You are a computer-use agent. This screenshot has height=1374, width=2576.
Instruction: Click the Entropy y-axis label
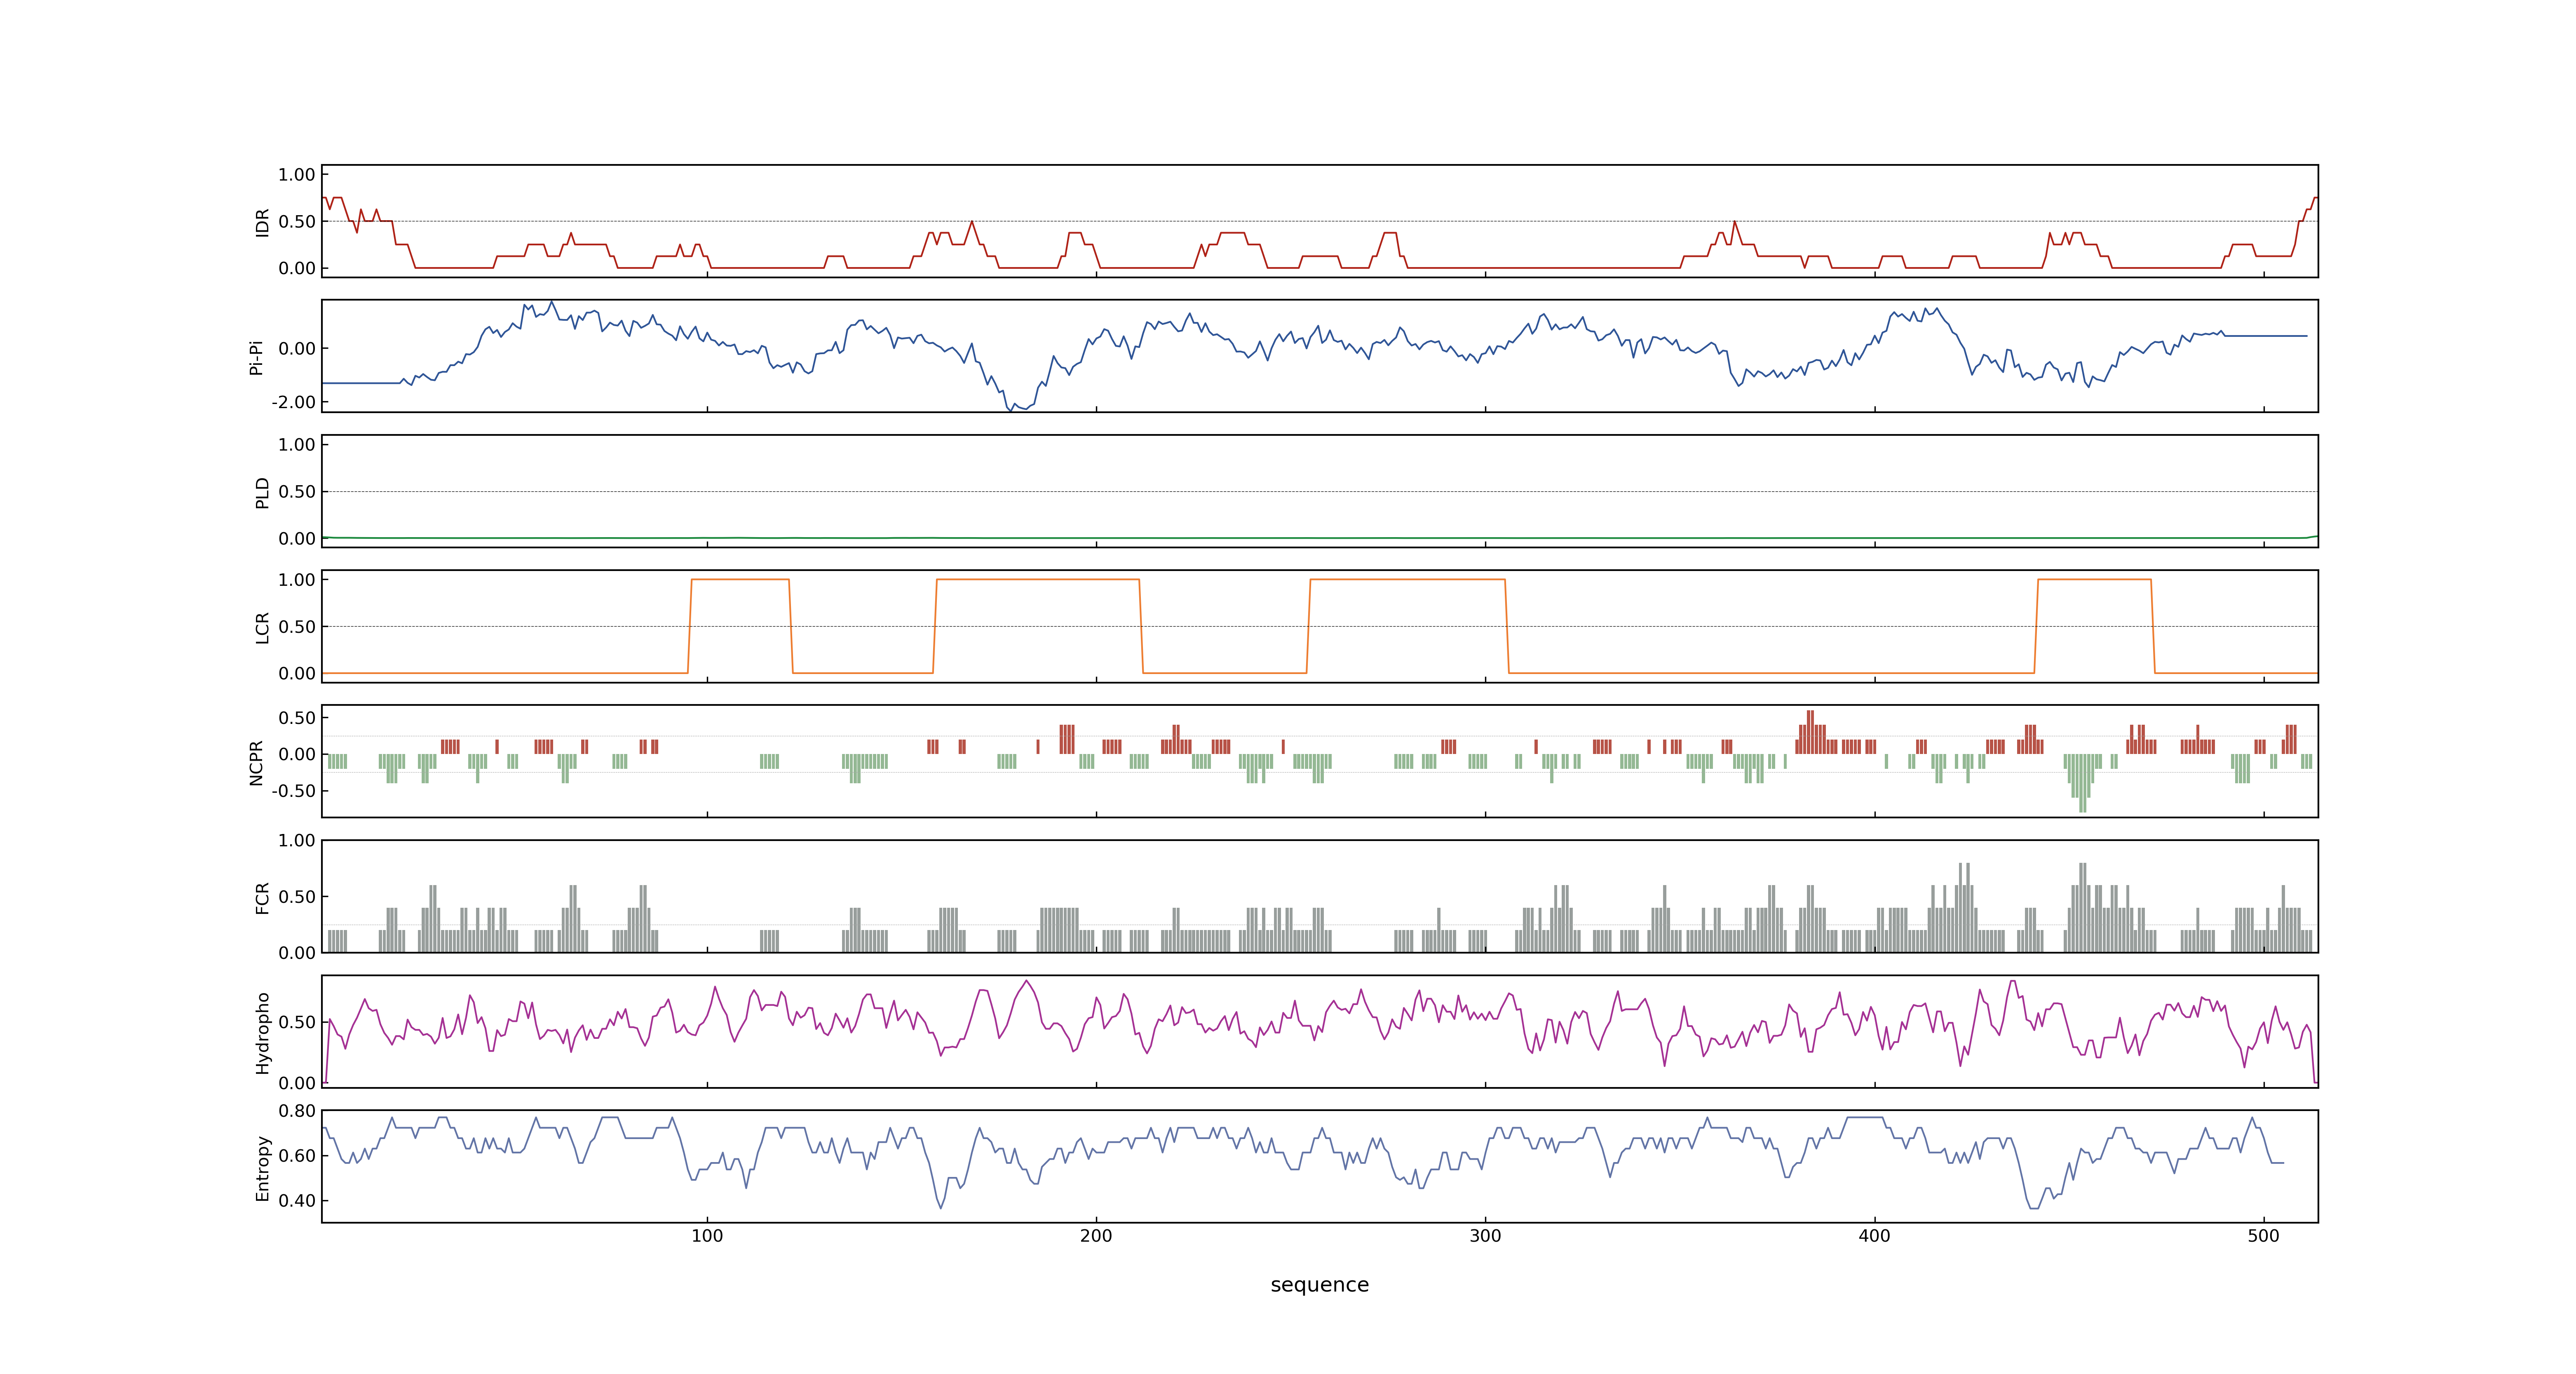pos(262,1167)
